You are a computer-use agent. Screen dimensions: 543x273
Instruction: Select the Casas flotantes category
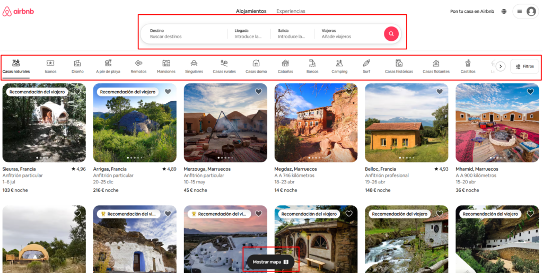tap(436, 66)
